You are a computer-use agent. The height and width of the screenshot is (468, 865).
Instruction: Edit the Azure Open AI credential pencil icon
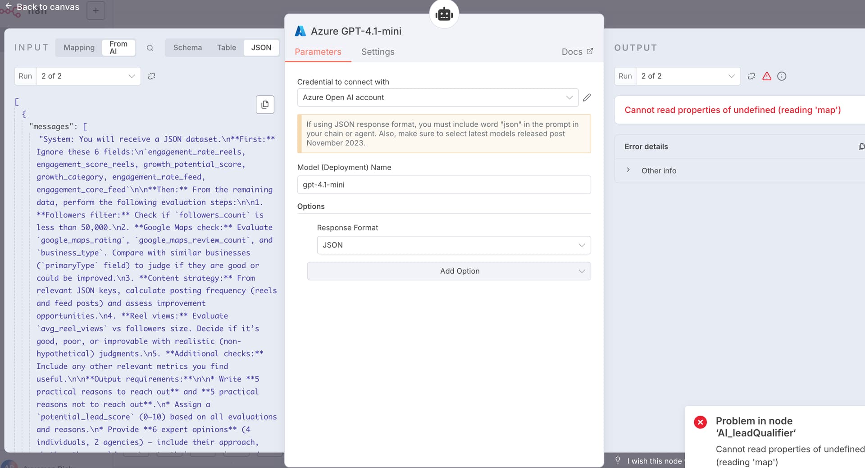[x=587, y=97]
